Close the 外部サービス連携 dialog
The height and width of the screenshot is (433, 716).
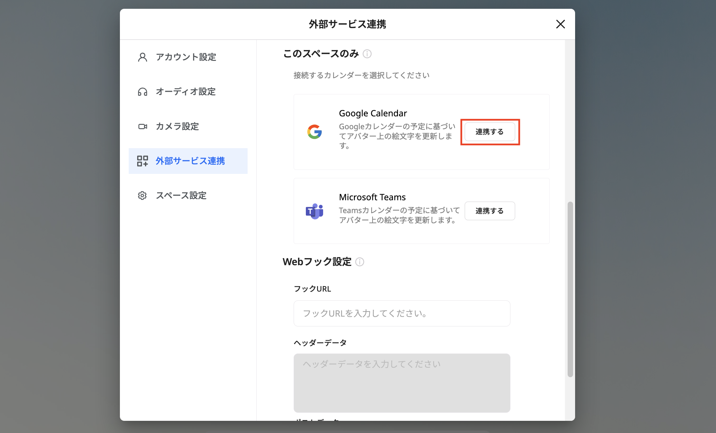pyautogui.click(x=561, y=24)
